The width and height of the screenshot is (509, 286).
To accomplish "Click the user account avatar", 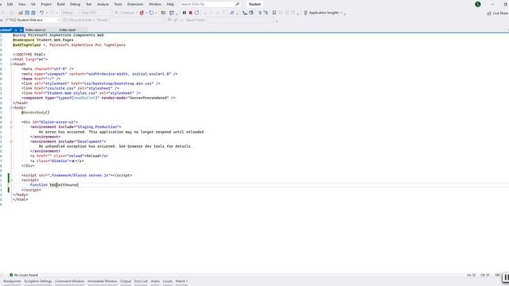I will pos(478,4).
